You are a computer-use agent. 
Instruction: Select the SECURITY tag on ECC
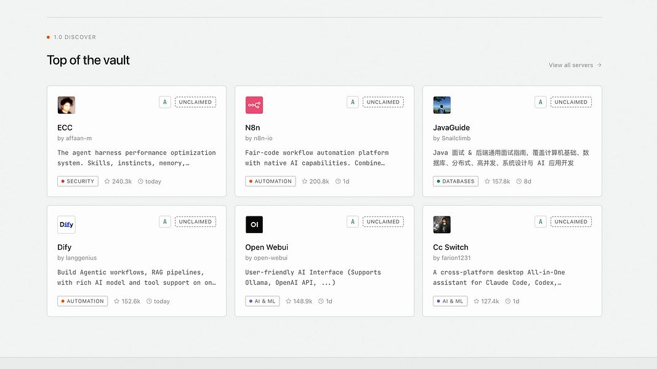(78, 181)
